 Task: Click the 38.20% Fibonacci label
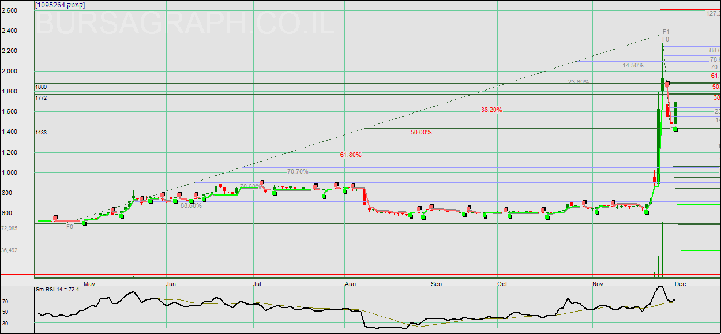point(491,110)
